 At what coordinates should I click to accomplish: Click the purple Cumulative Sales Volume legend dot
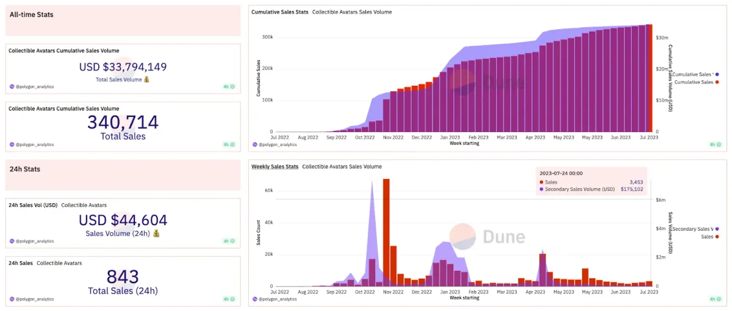pyautogui.click(x=716, y=74)
